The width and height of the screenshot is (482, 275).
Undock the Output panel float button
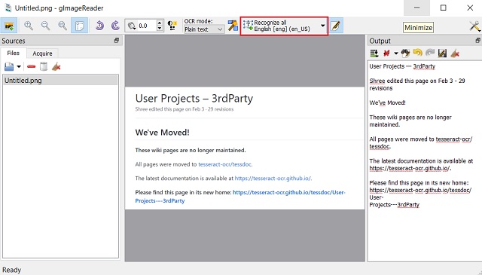(477, 40)
